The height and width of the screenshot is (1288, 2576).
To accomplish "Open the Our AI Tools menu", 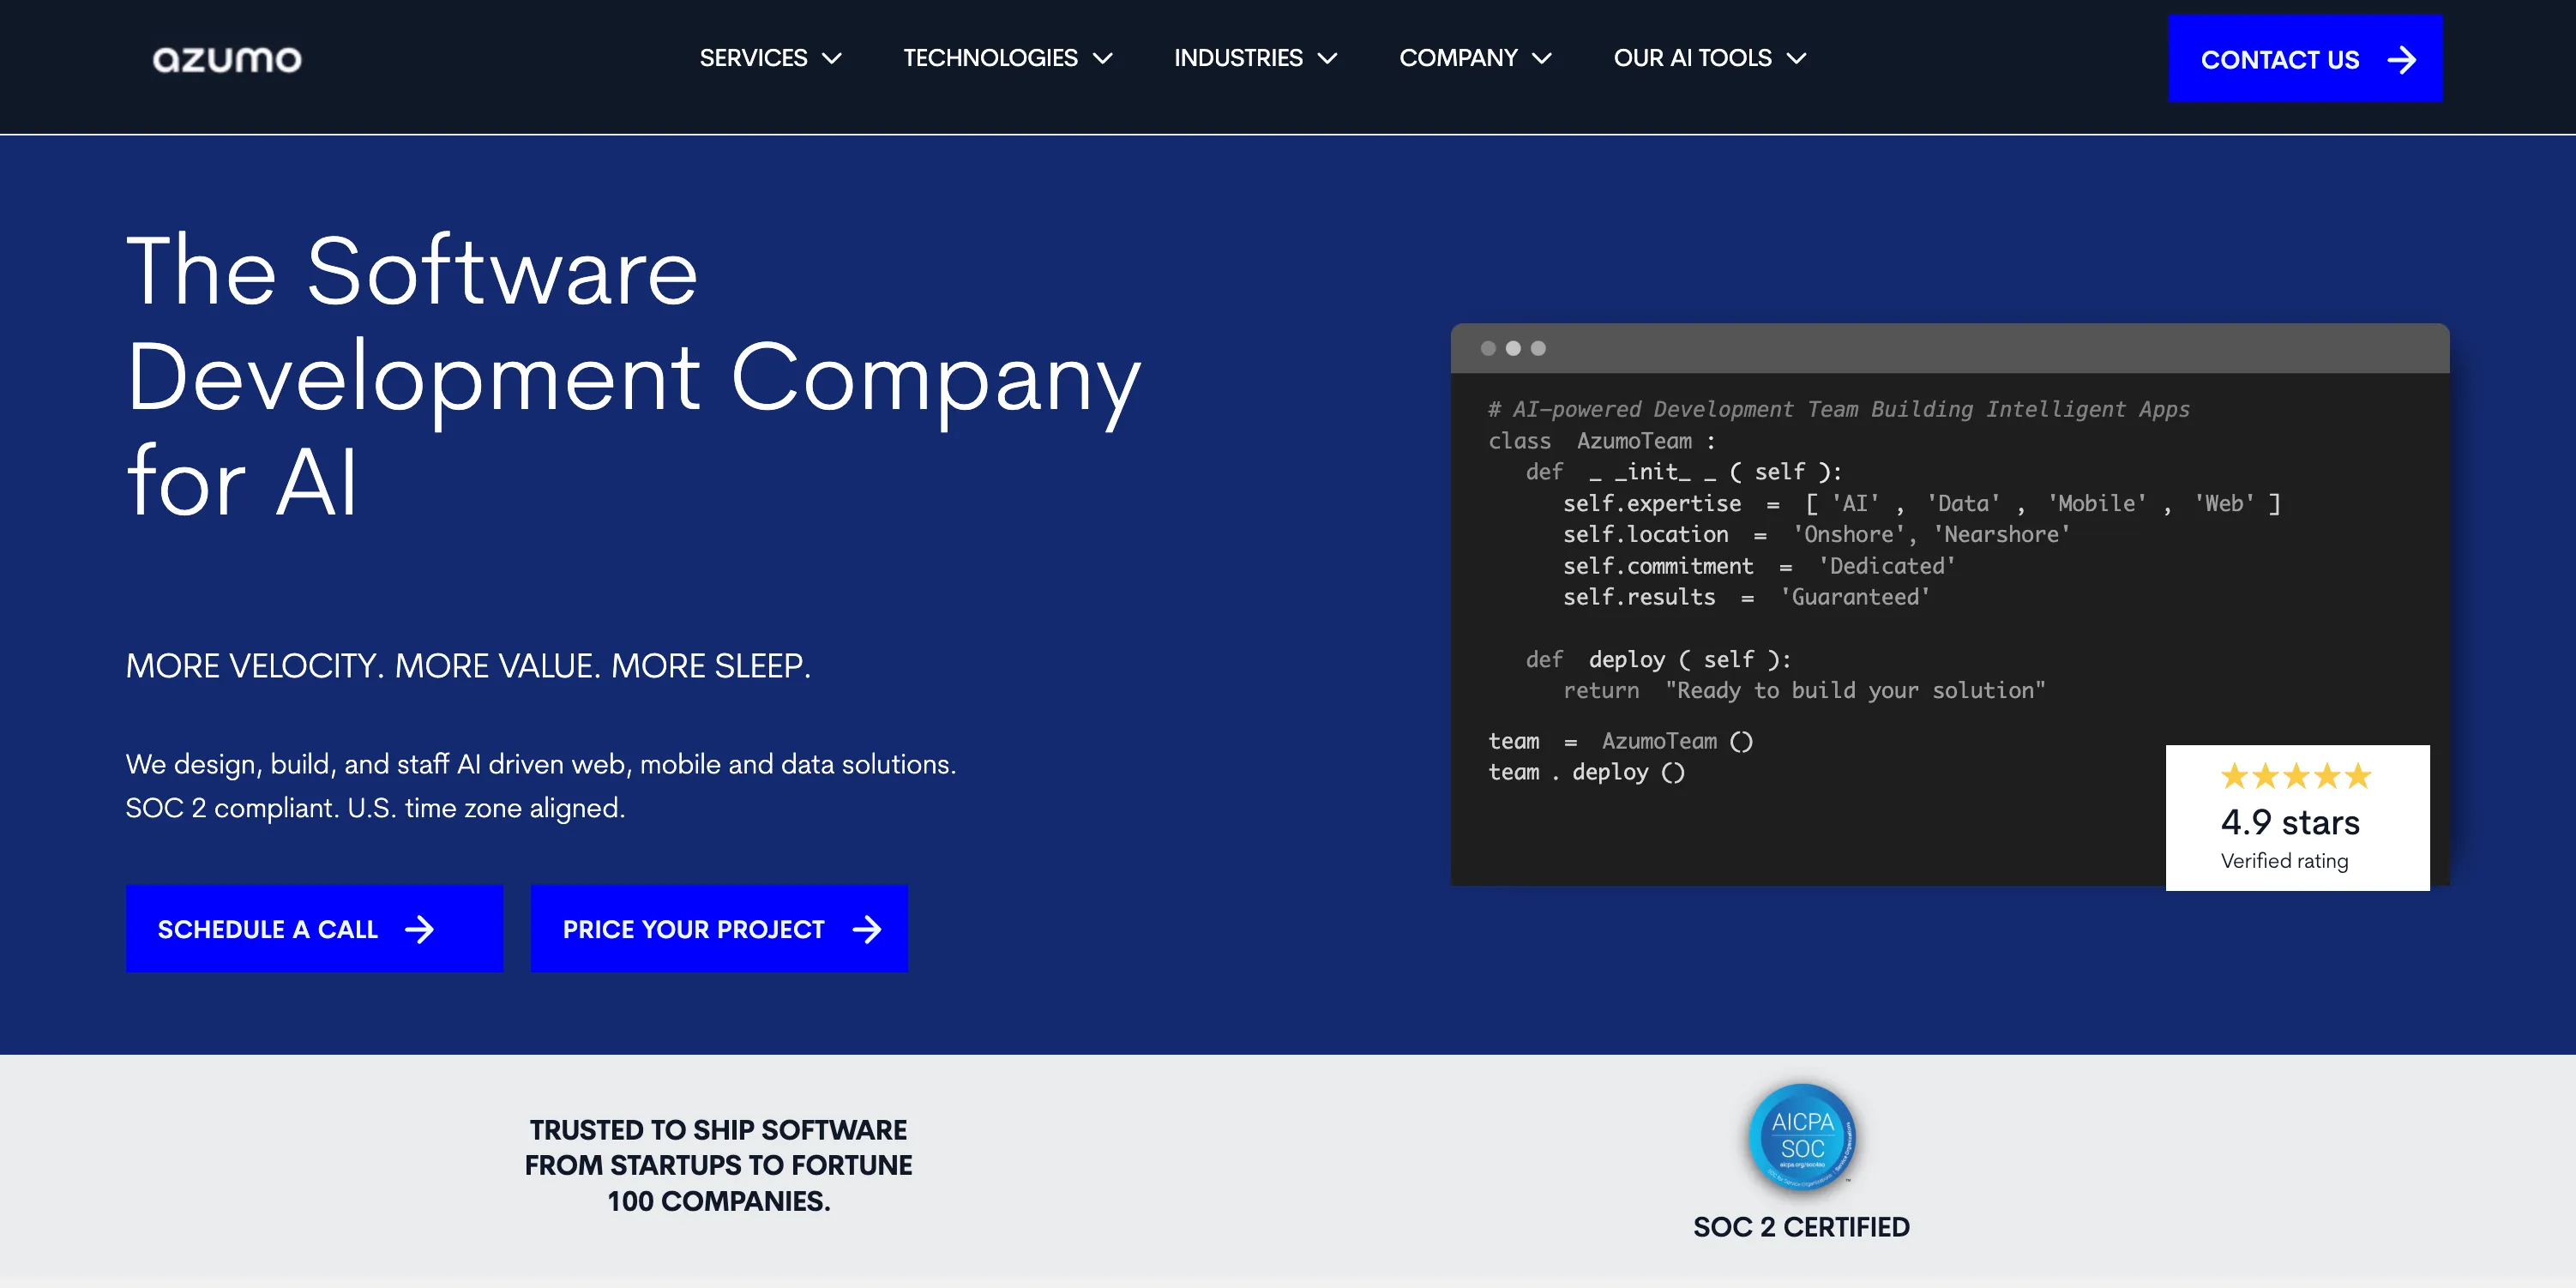I will point(1708,58).
